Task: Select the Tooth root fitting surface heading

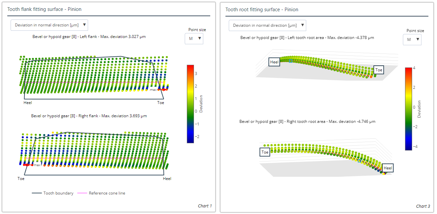Action: pos(262,10)
